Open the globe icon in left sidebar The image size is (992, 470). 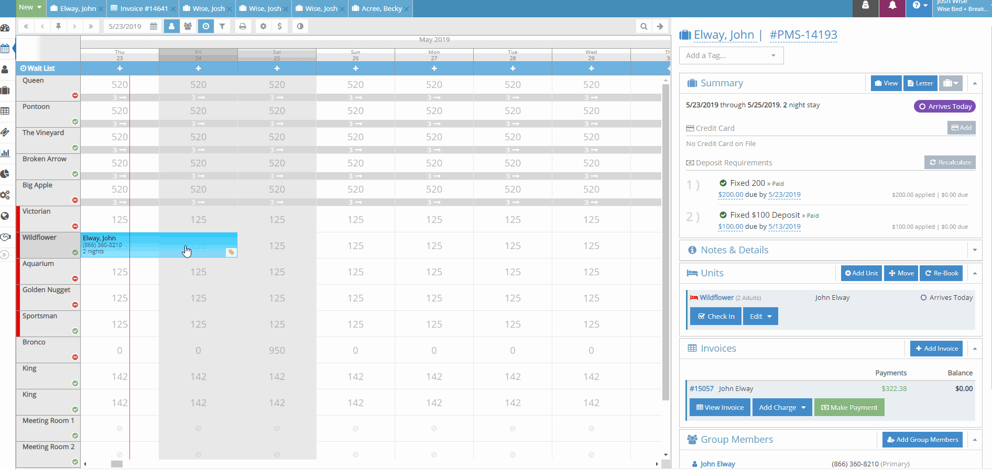tap(5, 216)
